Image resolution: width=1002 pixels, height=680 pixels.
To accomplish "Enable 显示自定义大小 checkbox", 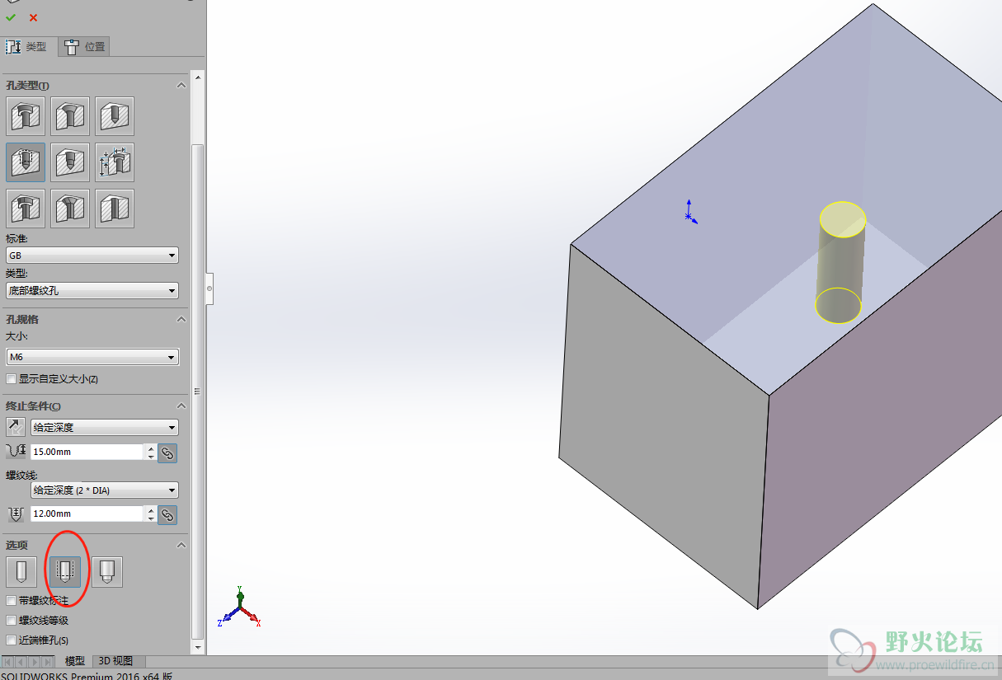I will (x=11, y=379).
